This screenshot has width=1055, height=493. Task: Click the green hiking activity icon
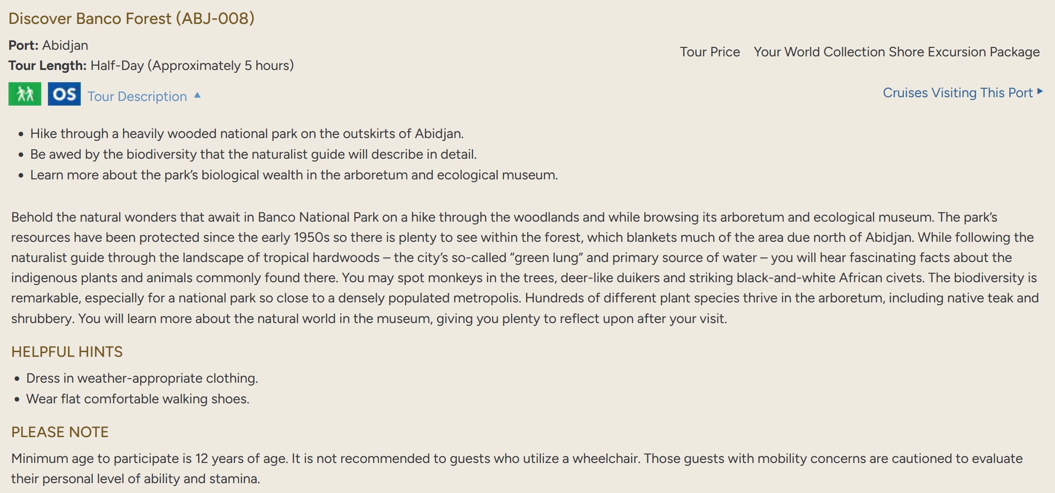click(x=25, y=94)
